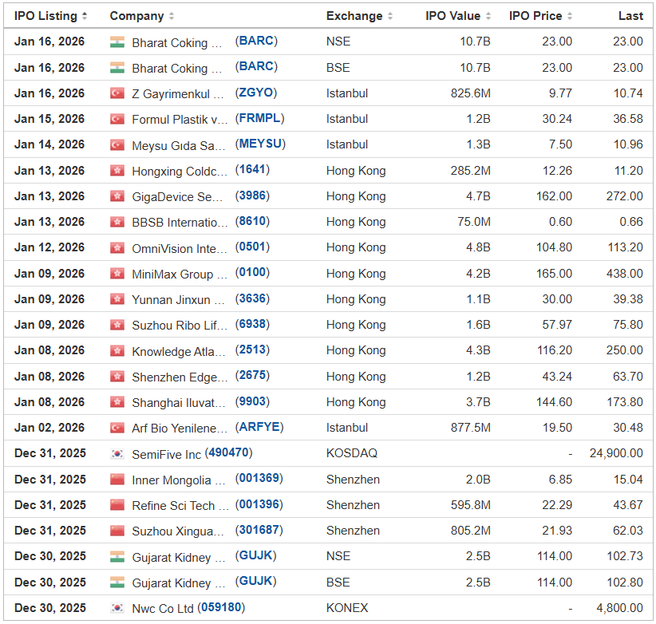Click the Last column header
Screen dimensions: 656x624
tap(630, 16)
